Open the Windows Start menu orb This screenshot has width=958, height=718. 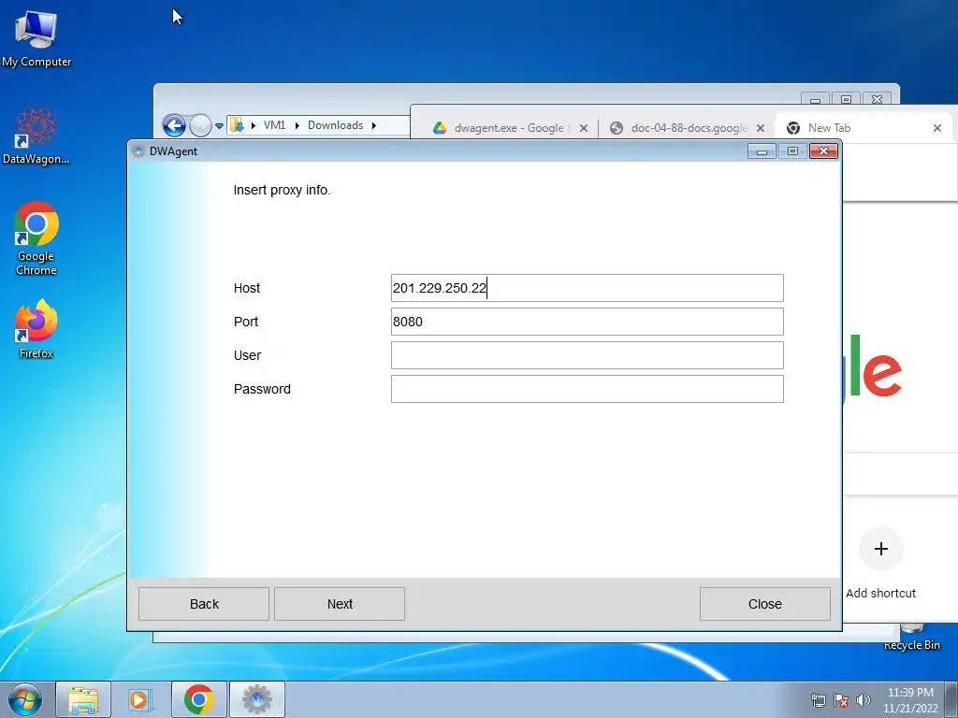point(25,699)
